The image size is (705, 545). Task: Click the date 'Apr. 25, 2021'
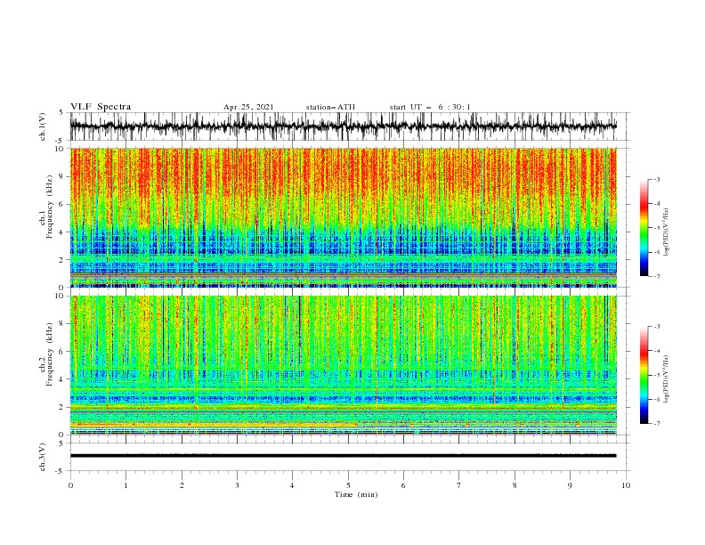click(248, 107)
